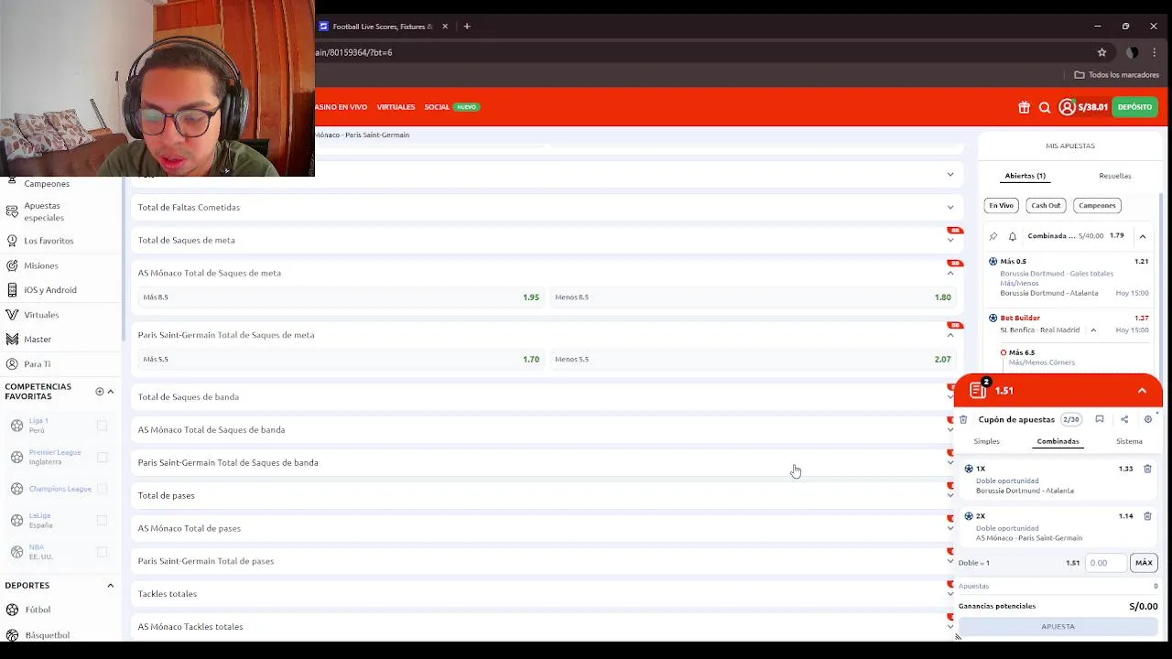This screenshot has height=659, width=1172.
Task: Collapse Paris Saint-Germain Total de Saques de meta
Action: click(547, 335)
